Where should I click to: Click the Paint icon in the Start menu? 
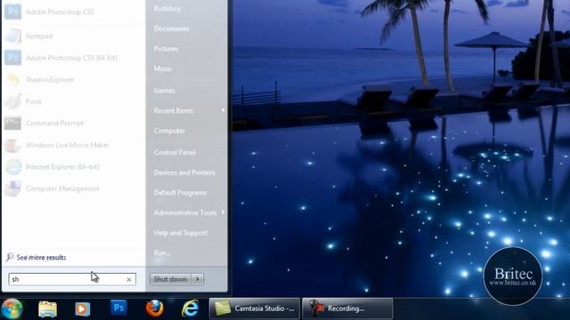point(12,101)
